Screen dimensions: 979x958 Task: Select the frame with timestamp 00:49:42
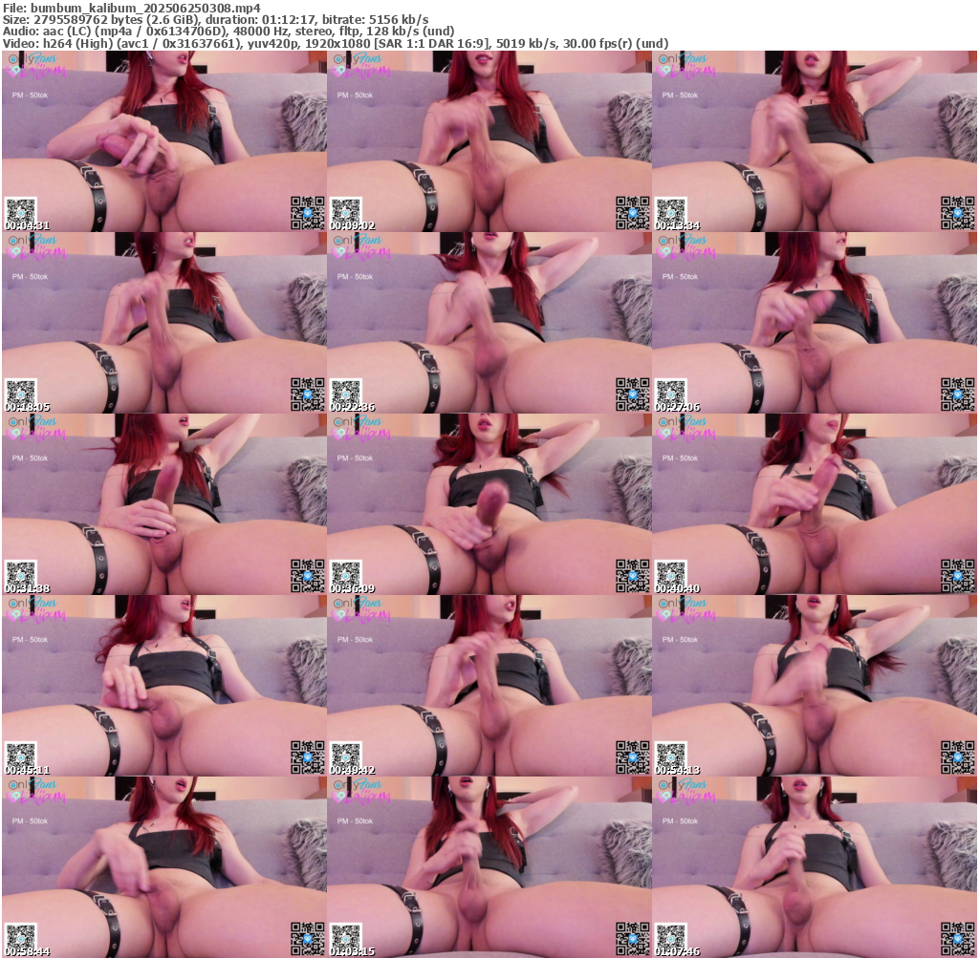[489, 685]
